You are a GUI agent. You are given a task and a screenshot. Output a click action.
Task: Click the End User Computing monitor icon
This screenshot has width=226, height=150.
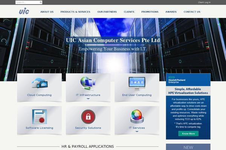pyautogui.click(x=137, y=84)
